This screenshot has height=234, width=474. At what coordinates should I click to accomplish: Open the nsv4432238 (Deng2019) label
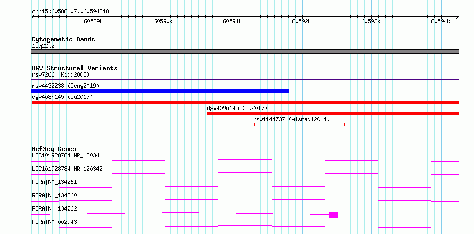66,86
